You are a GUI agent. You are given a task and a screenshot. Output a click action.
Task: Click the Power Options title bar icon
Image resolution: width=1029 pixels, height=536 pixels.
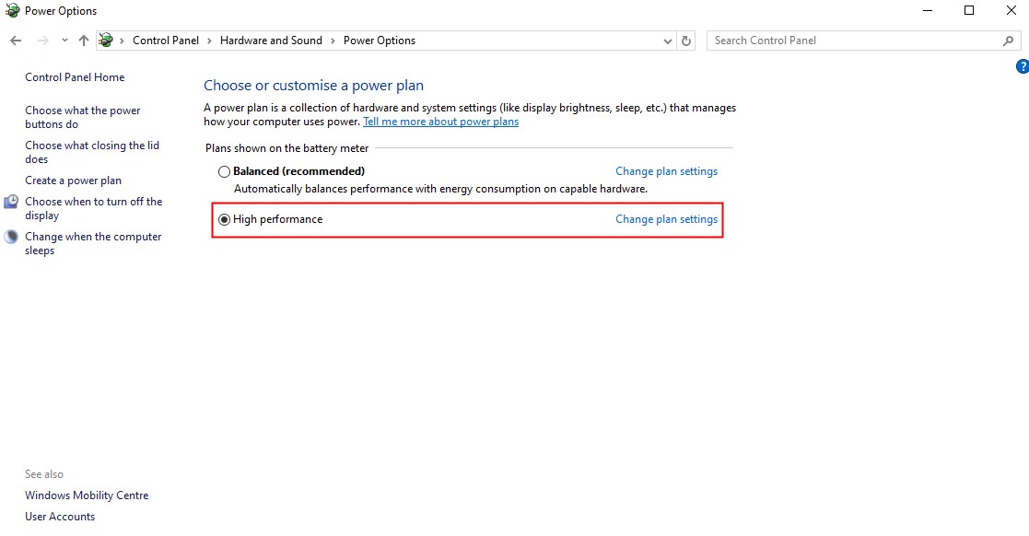point(13,11)
